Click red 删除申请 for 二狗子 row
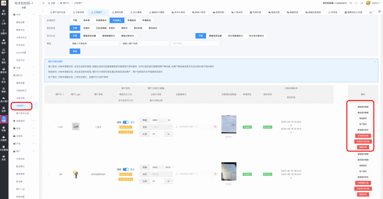Image resolution: width=383 pixels, height=199 pixels. (x=363, y=147)
